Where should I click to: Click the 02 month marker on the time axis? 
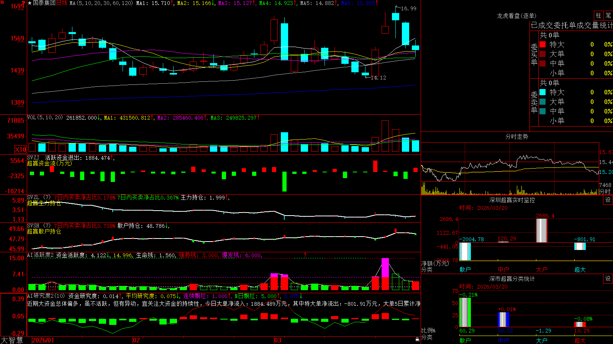(x=136, y=340)
